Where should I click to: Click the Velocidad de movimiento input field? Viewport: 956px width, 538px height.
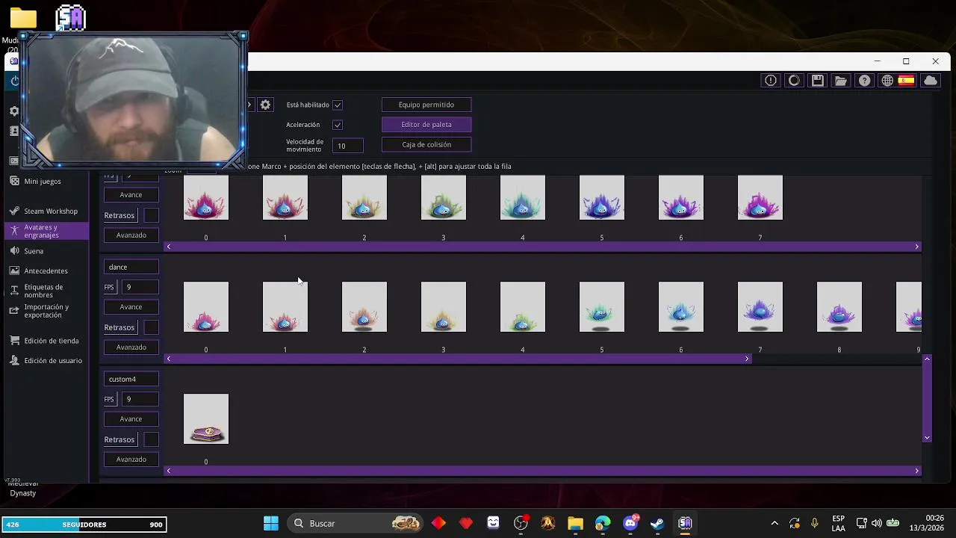coord(348,146)
